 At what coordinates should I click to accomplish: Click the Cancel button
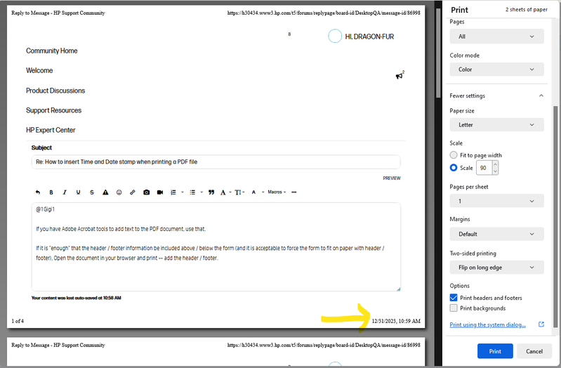tap(534, 351)
